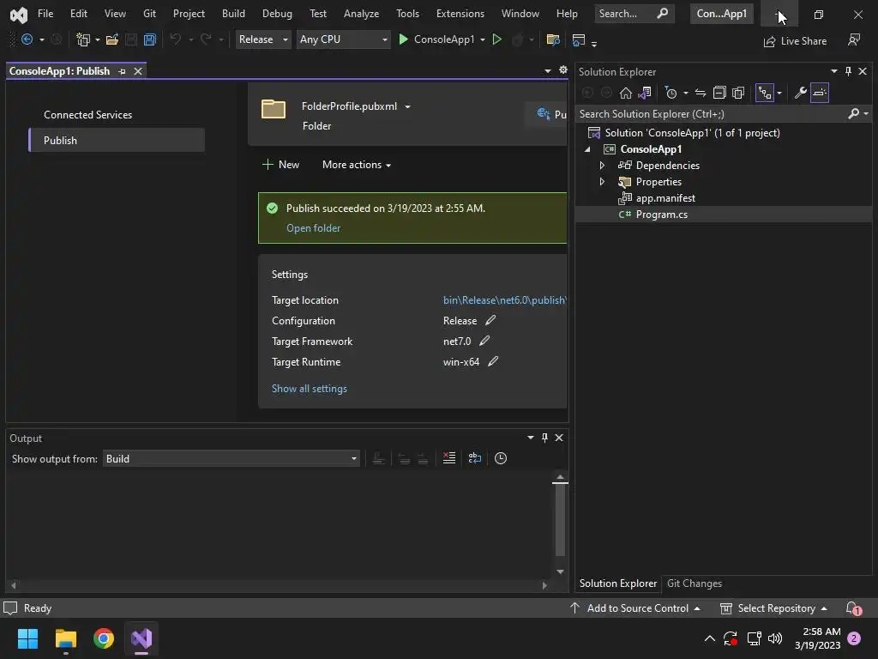Click the New publish profile button
The image size is (878, 659).
[281, 164]
